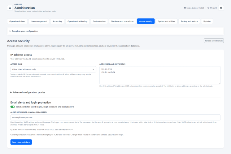Open the User management tab
231x154 pixels.
coord(39,21)
